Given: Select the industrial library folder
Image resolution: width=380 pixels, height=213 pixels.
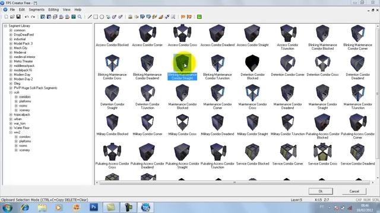Looking at the screenshot, I should click(20, 39).
